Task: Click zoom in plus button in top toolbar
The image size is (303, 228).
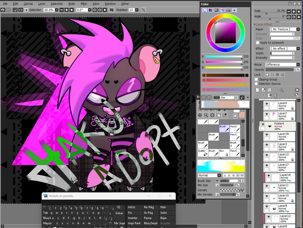Action: 67,10
